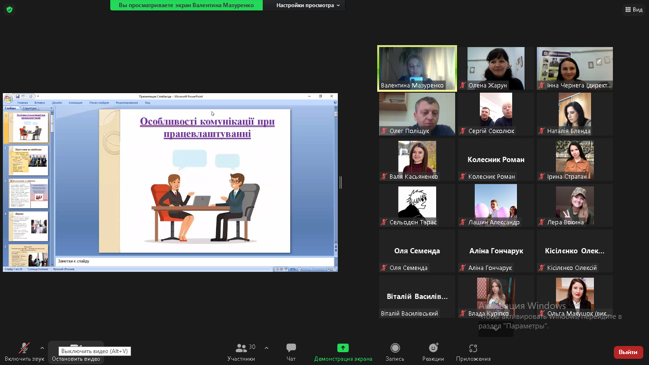This screenshot has height=365, width=649.
Task: Click status bar theme name Солнцестояние
Action: (x=37, y=269)
